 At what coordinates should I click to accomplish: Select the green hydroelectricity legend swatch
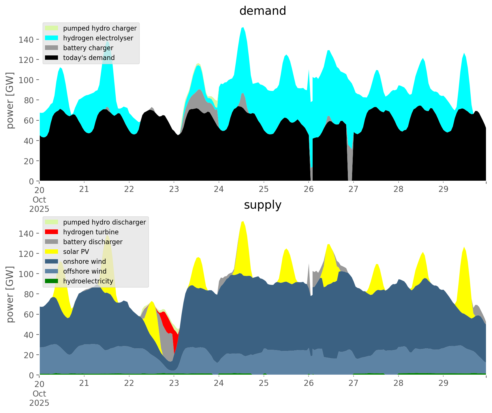tap(52, 281)
